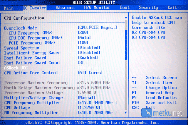Edit the PCIE Frequency value 100
The width and height of the screenshot is (188, 125).
point(83,42)
